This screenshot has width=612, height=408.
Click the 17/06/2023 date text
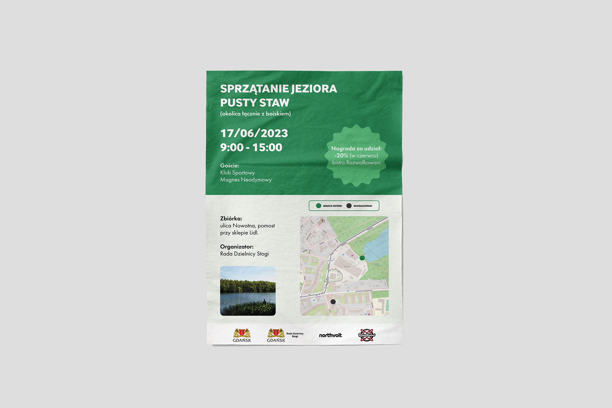coord(254,133)
